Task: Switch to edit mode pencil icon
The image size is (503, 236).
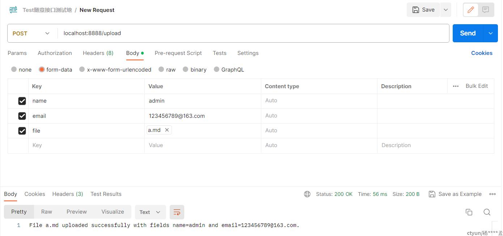Action: click(x=471, y=10)
